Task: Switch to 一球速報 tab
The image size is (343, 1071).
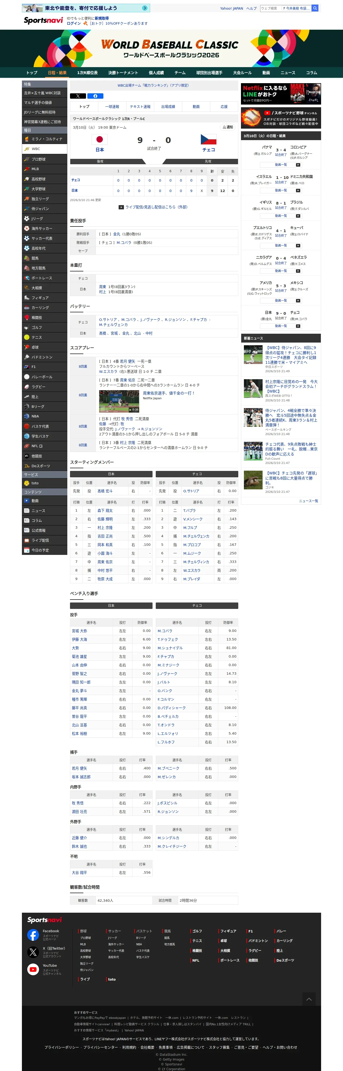Action: (112, 107)
